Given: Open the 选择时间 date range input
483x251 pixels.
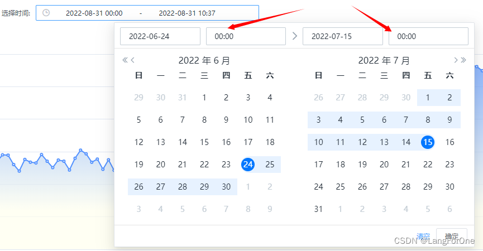Looking at the screenshot, I should coord(147,13).
